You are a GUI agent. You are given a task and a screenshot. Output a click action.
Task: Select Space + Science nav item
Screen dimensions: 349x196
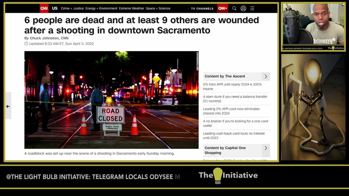coord(158,8)
